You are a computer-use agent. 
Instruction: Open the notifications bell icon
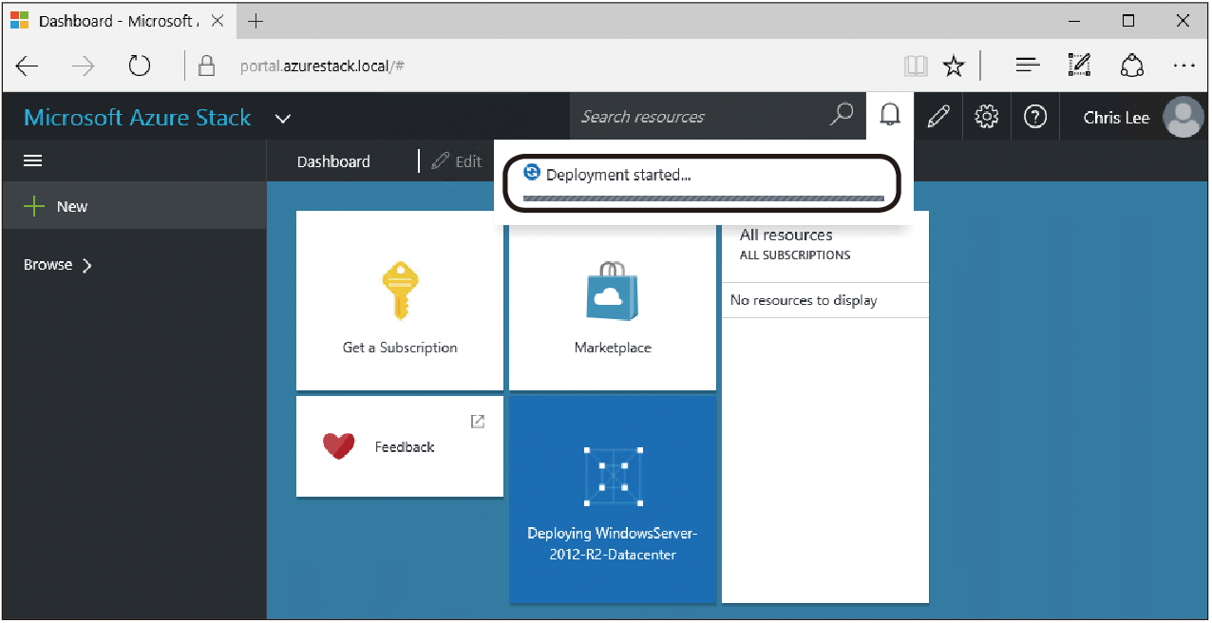point(890,116)
